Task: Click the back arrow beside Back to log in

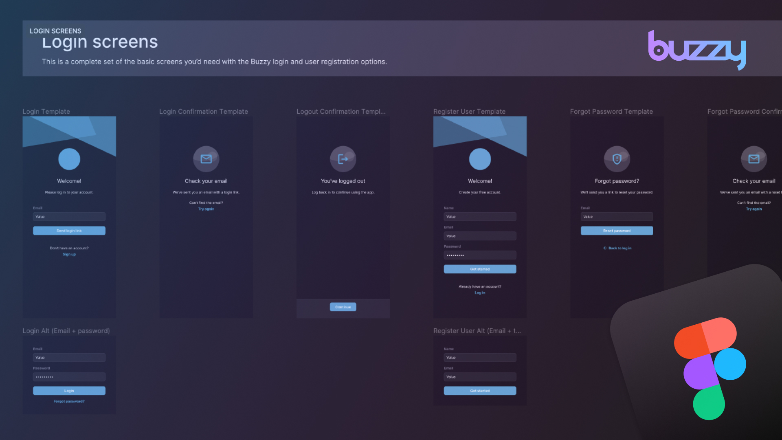Action: (x=605, y=248)
